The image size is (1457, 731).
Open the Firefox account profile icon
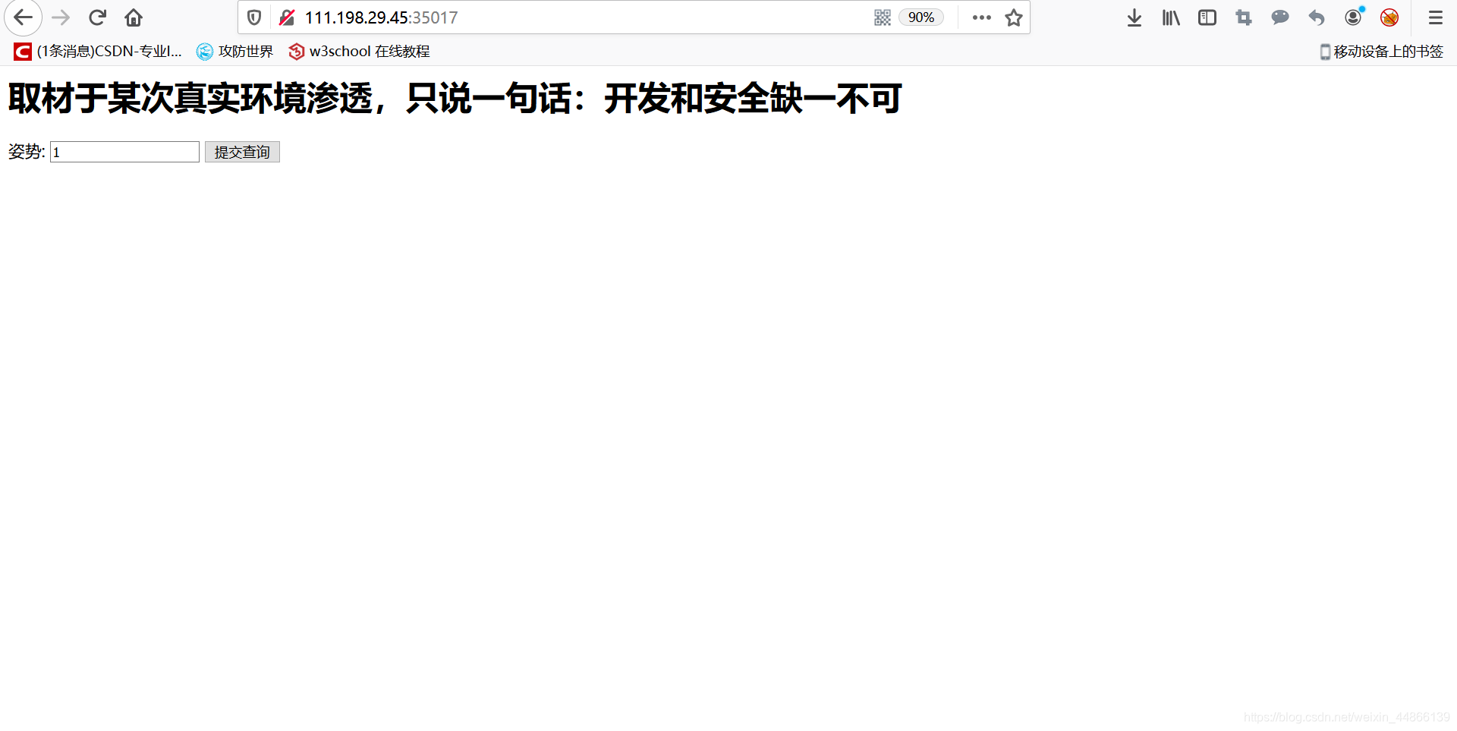(1352, 17)
